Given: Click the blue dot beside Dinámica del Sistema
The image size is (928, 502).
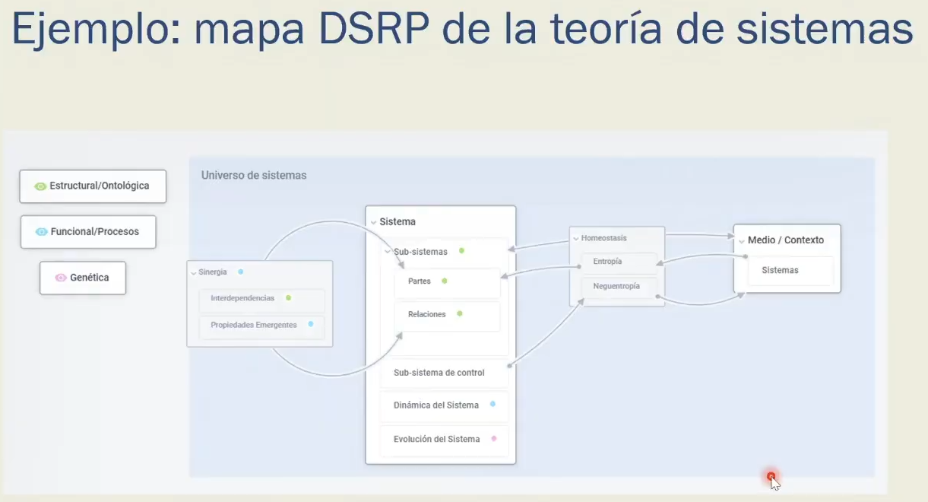Looking at the screenshot, I should (x=493, y=404).
